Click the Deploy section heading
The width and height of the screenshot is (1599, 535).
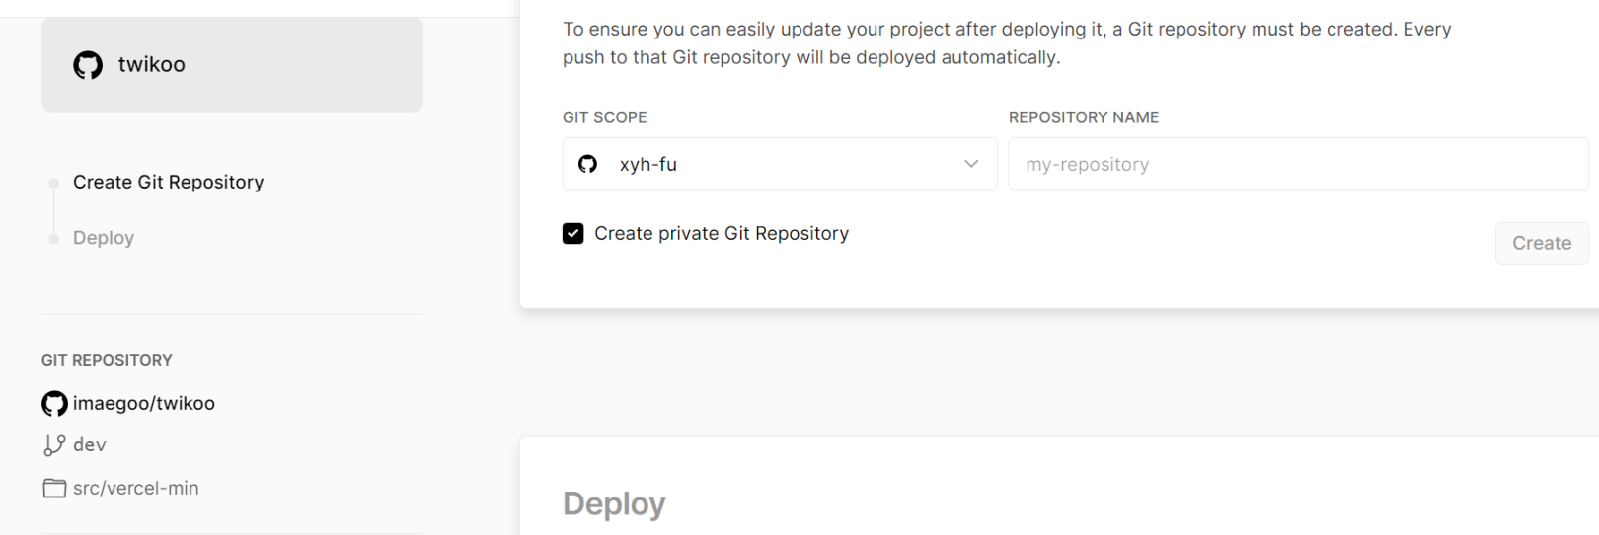coord(614,504)
